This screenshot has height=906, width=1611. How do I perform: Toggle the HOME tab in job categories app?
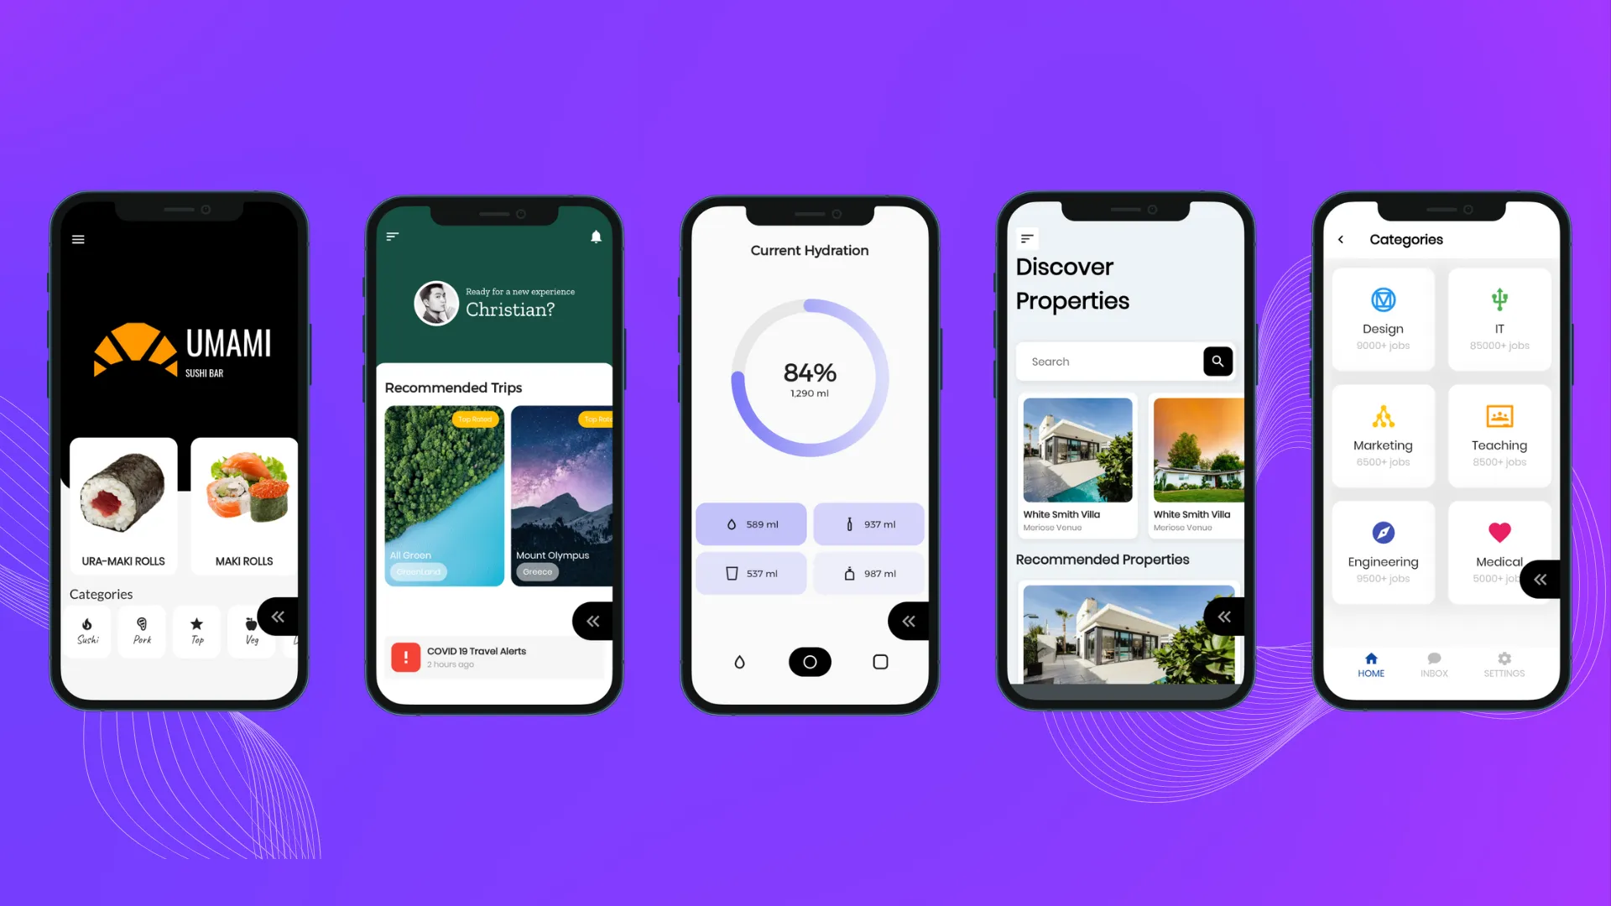click(1371, 662)
